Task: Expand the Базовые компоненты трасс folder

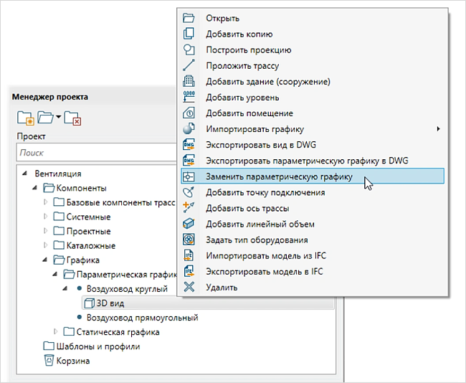Action: pyautogui.click(x=47, y=203)
